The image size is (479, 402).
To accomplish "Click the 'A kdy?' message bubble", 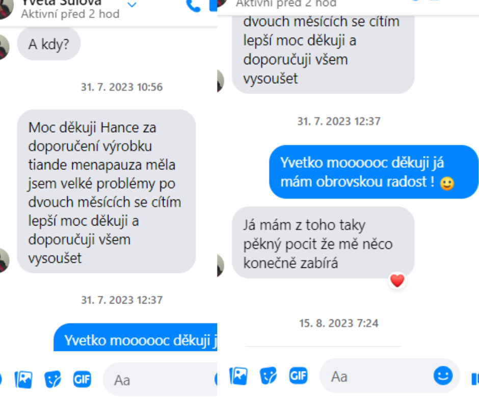I will pyautogui.click(x=49, y=44).
